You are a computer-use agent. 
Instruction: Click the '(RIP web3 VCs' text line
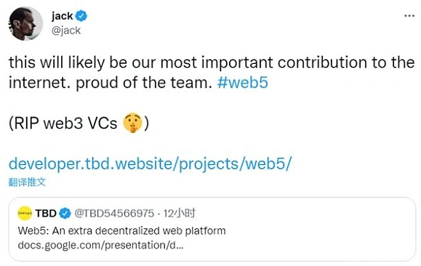[x=63, y=124]
